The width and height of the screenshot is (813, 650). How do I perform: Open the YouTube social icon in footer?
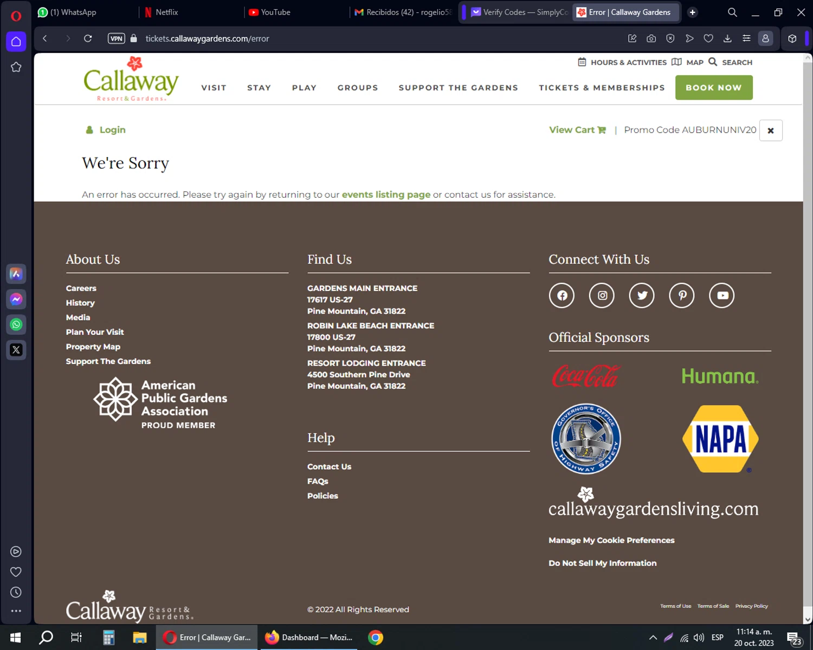coord(722,295)
